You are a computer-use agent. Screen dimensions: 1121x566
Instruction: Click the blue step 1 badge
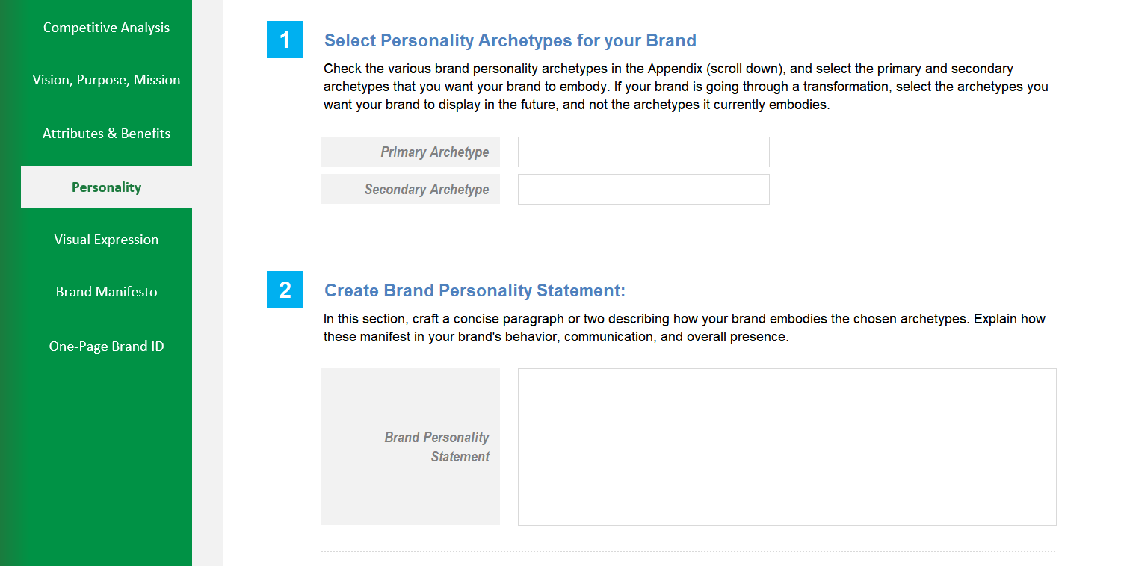coord(285,40)
